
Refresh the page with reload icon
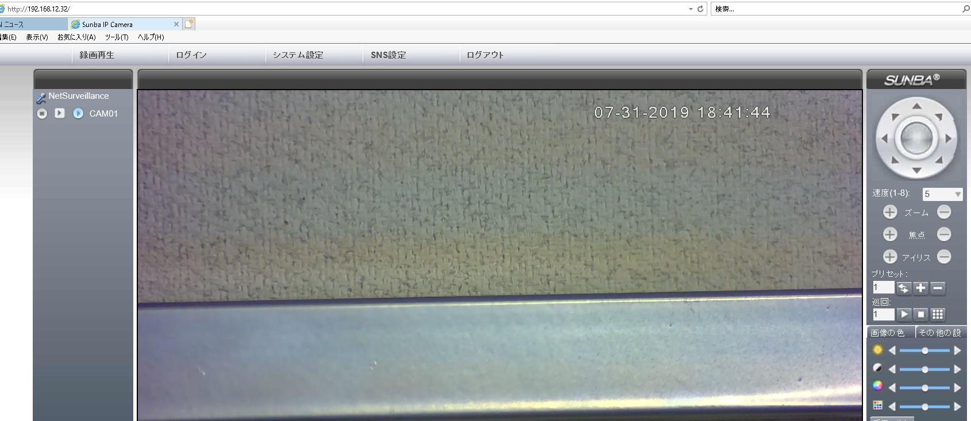(x=700, y=9)
